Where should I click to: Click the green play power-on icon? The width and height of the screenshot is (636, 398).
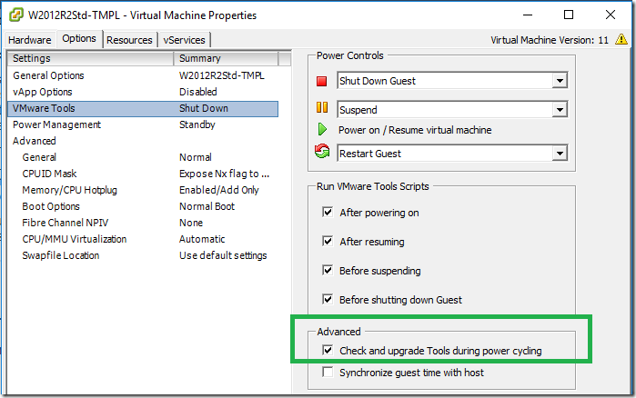(x=322, y=130)
